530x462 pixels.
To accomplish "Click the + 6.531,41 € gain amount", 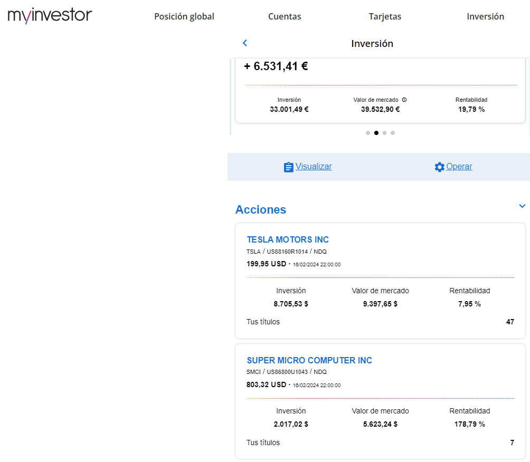I will tap(276, 66).
